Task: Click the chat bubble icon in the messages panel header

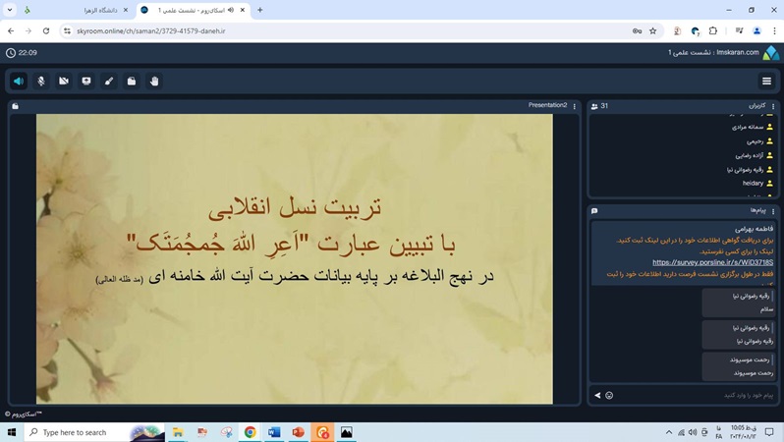Action: (594, 211)
